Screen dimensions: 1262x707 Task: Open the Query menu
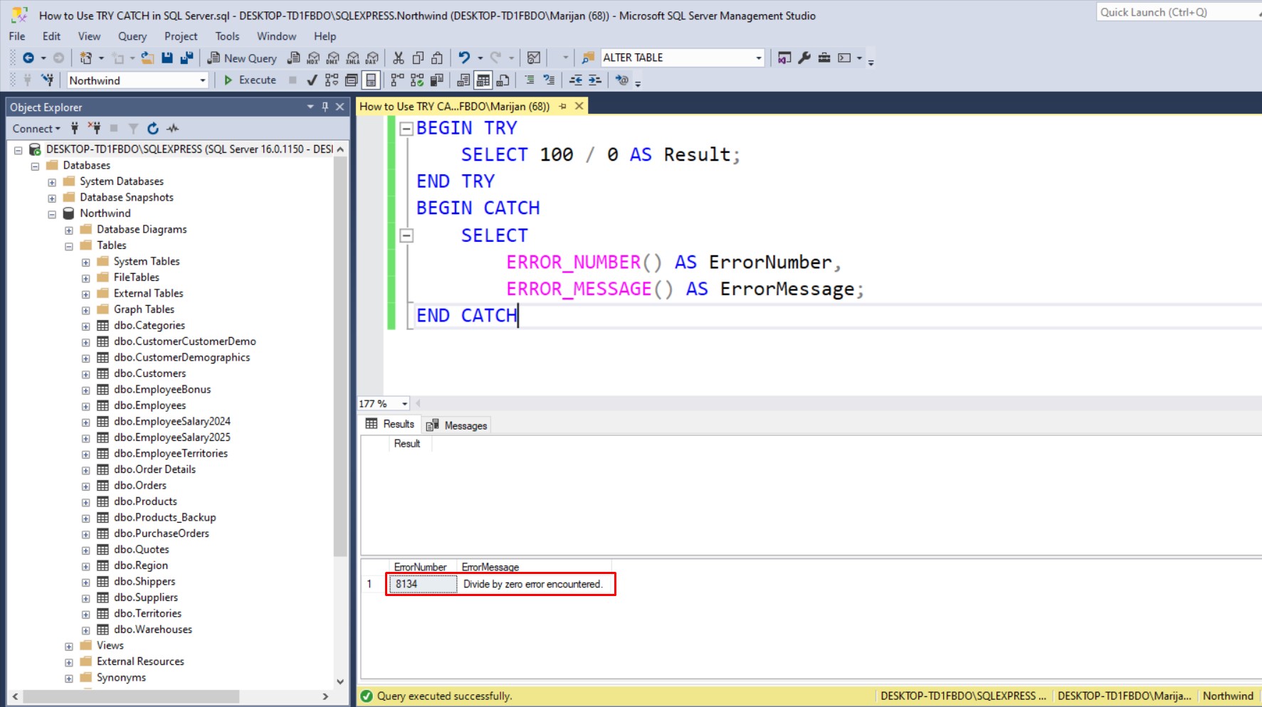click(132, 36)
